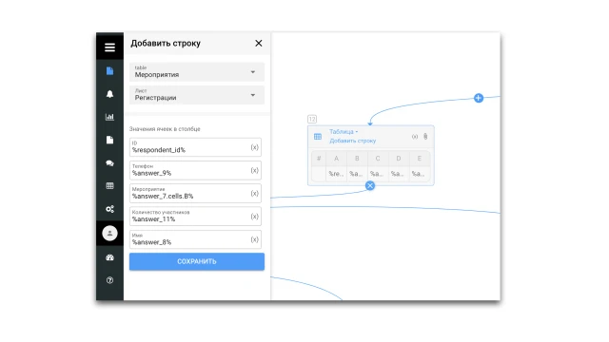
Task: Click the notifications bell icon
Action: (110, 94)
